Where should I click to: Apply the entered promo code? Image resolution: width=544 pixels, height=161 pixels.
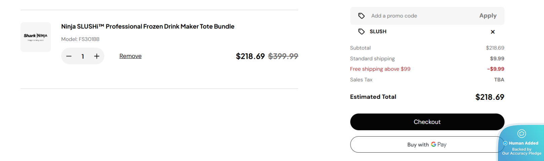(x=488, y=16)
